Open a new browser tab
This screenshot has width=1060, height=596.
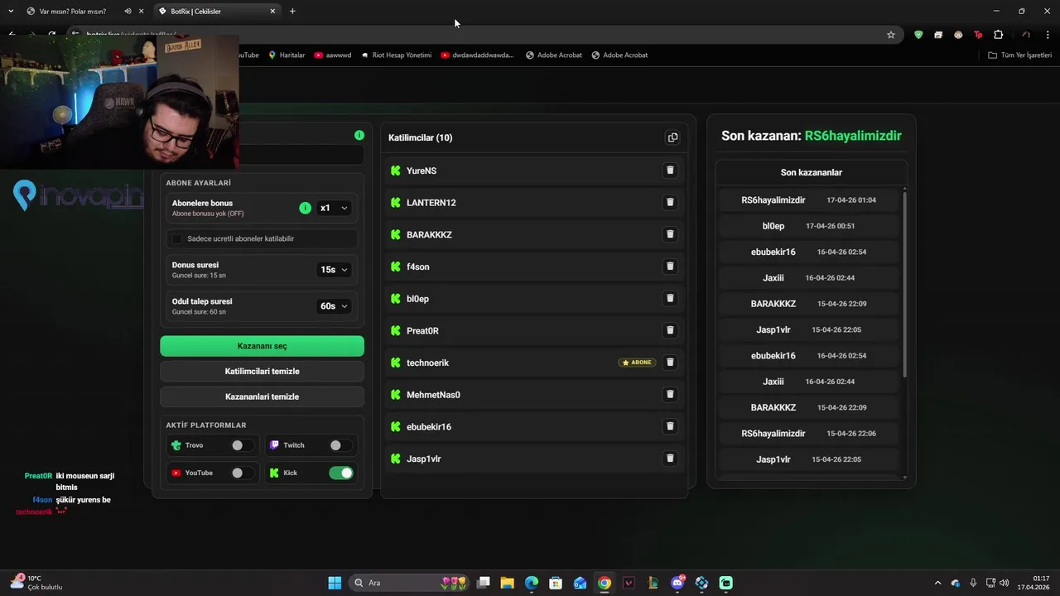click(x=292, y=12)
